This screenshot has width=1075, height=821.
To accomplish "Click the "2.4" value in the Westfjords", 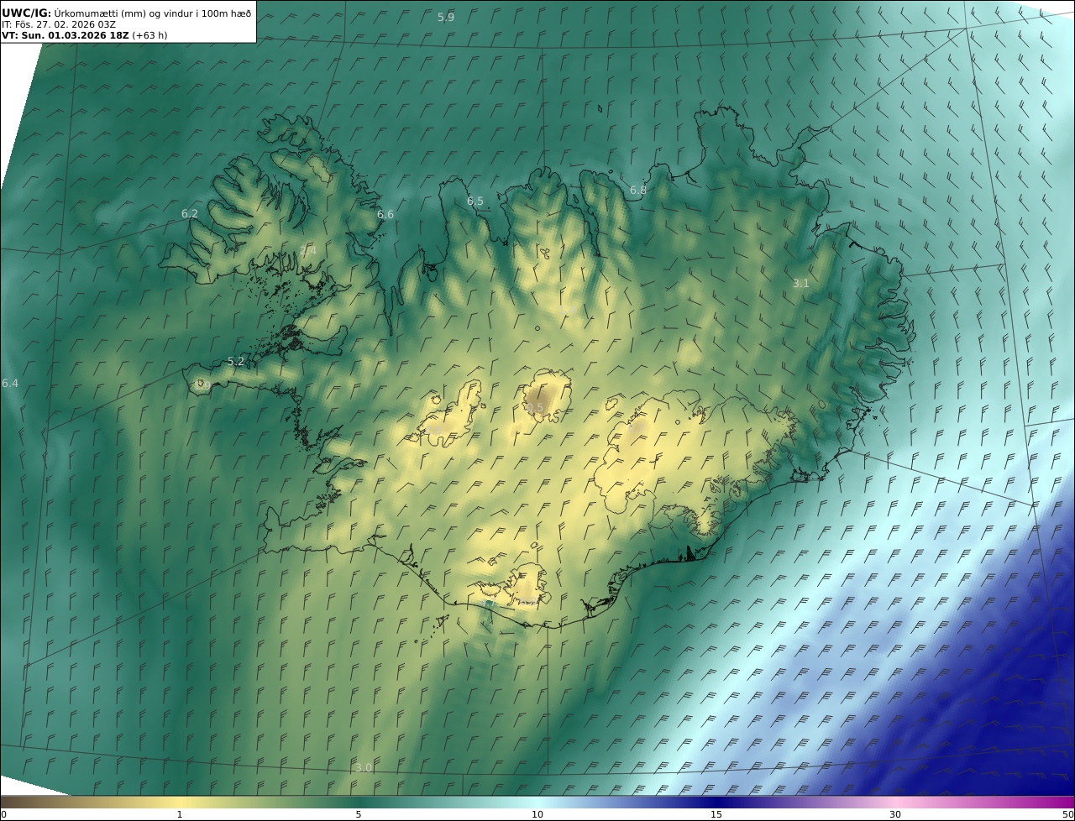I will pos(308,250).
